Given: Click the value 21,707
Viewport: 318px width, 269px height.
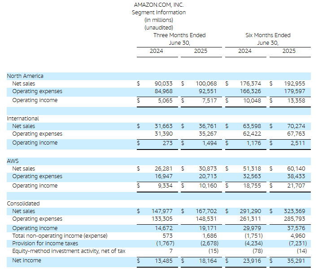Looking at the screenshot, I should point(296,186).
